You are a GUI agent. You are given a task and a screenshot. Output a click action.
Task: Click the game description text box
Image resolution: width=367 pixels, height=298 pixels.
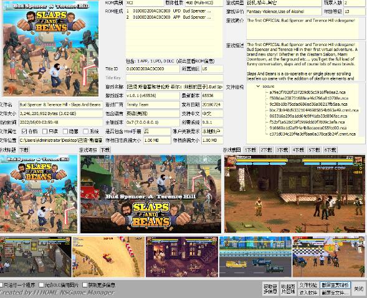[x=305, y=62]
